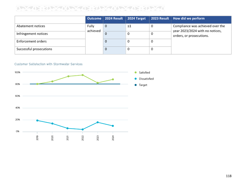Click the 'Target' legend label
The height and width of the screenshot is (185, 246).
click(x=143, y=85)
